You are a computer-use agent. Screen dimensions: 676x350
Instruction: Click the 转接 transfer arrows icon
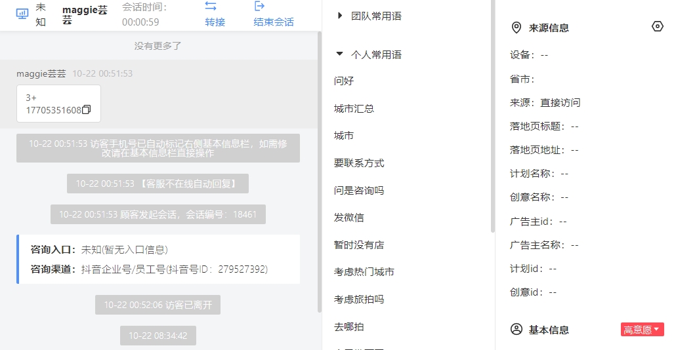point(211,6)
